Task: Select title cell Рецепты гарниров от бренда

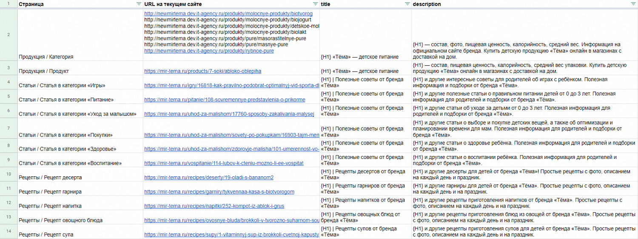Action: click(365, 189)
